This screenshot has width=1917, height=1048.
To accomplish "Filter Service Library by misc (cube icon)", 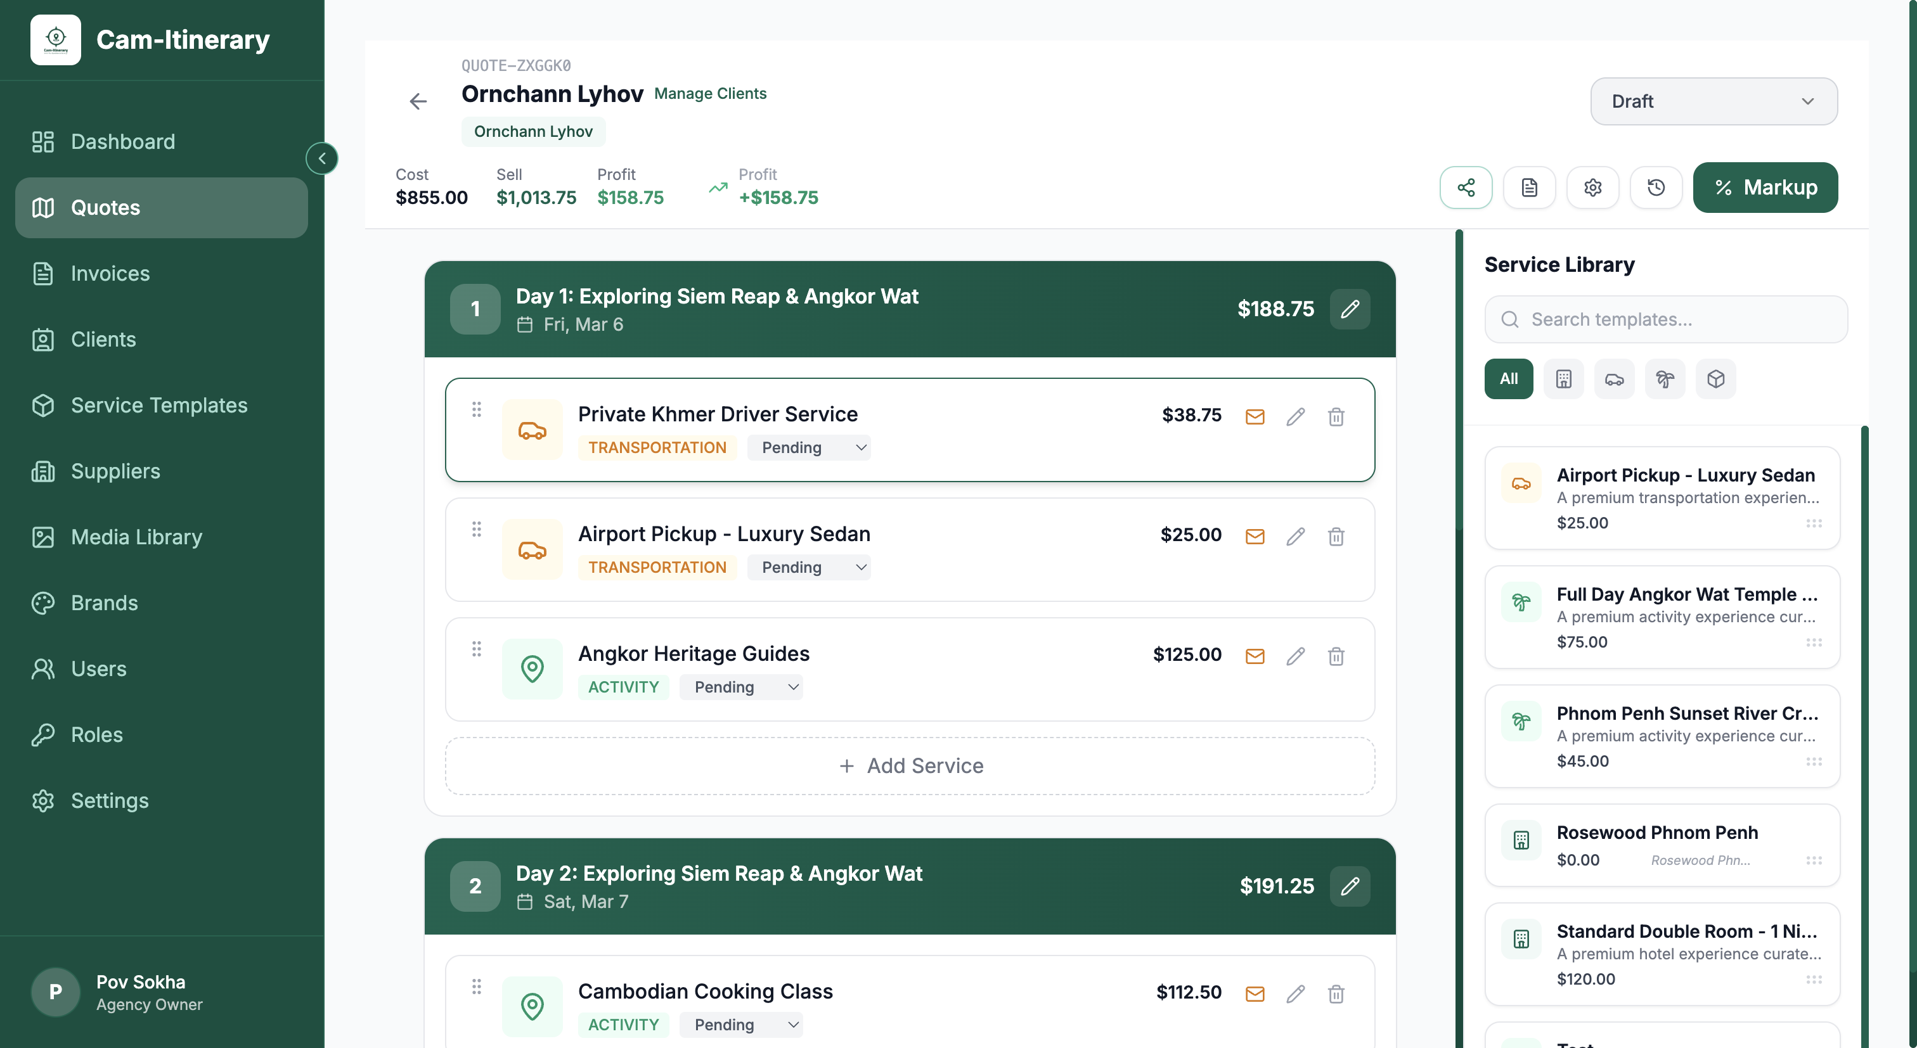I will pos(1715,379).
